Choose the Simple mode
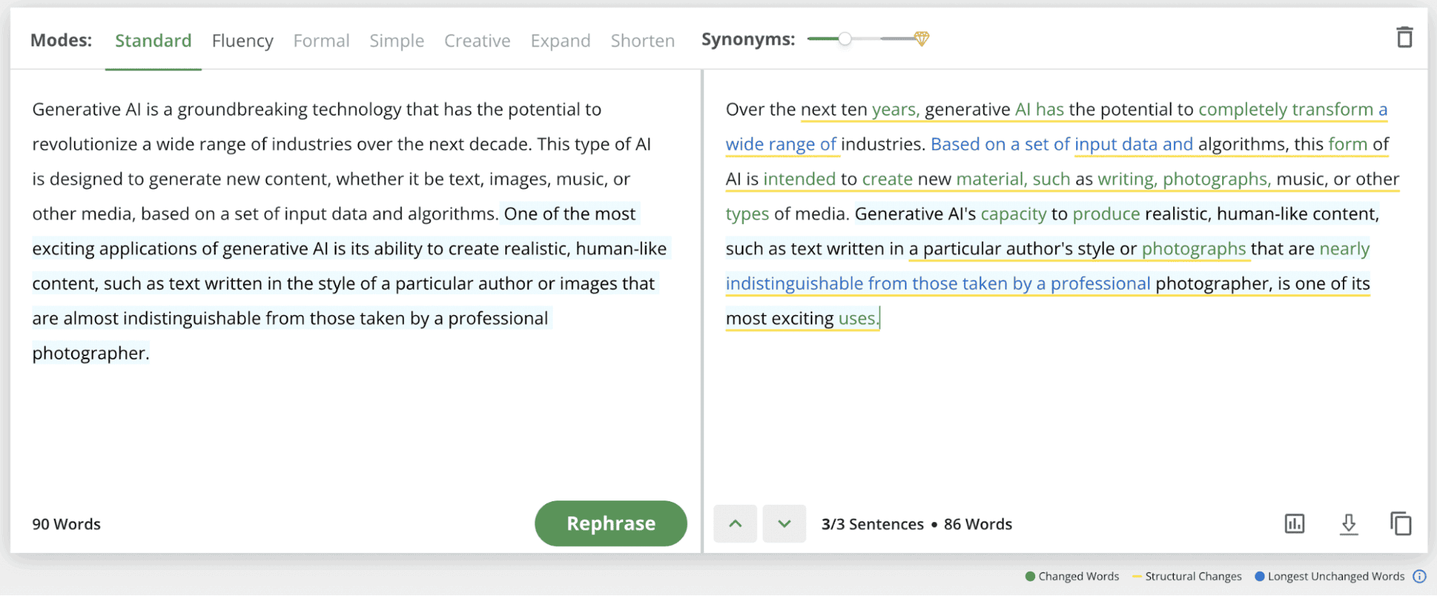The width and height of the screenshot is (1437, 596). click(x=397, y=41)
